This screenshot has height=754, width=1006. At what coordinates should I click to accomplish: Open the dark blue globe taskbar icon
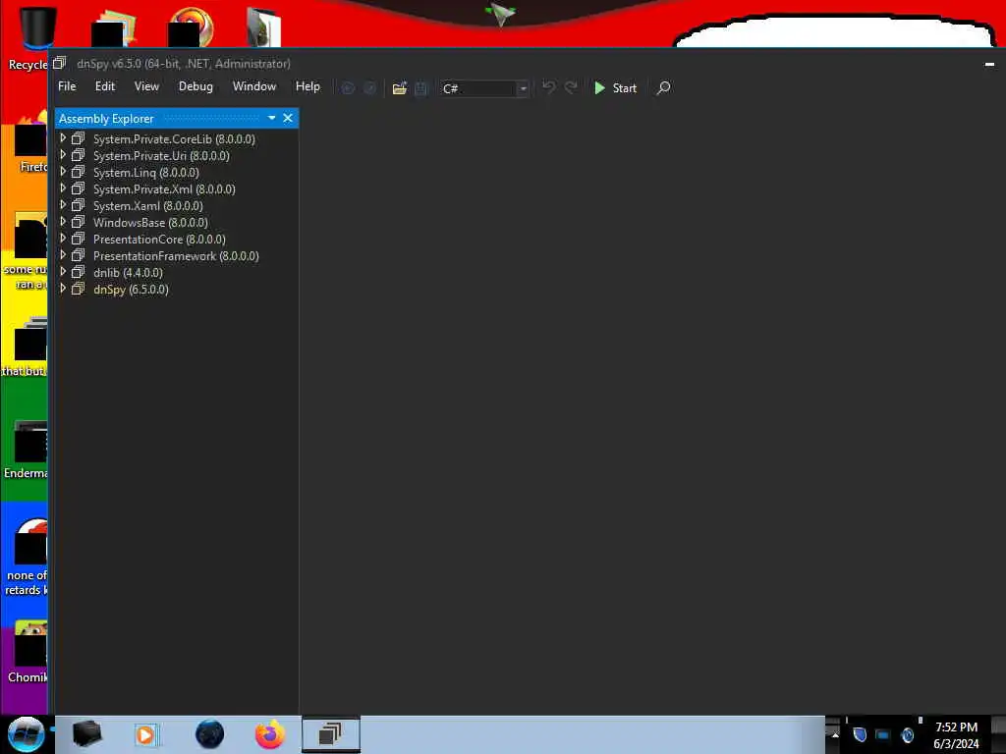[x=209, y=734]
